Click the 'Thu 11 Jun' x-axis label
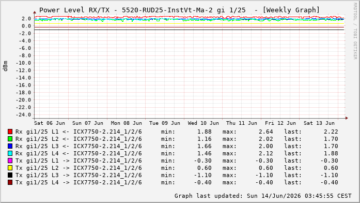 pos(242,123)
